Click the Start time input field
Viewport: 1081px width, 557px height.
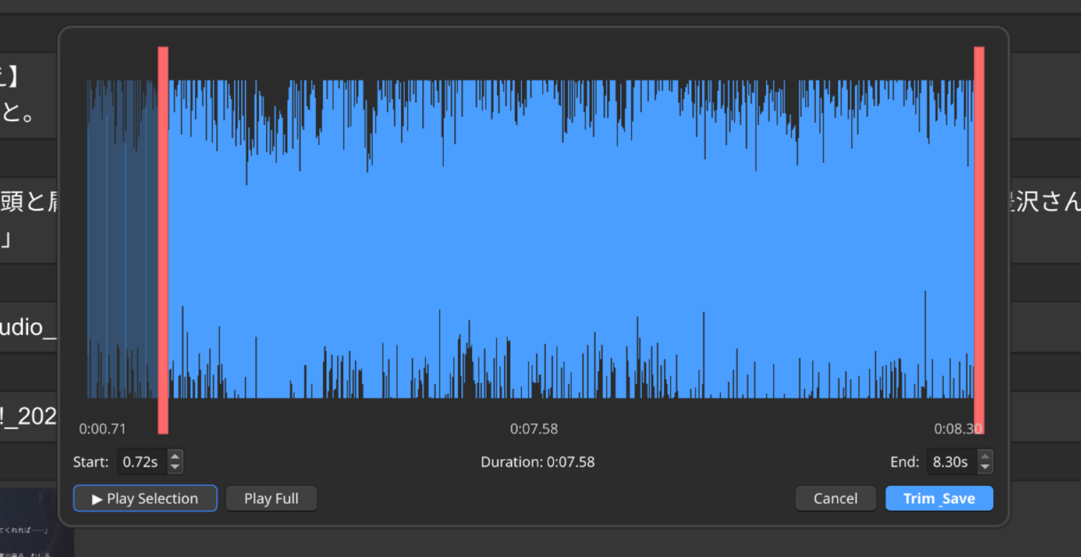143,462
